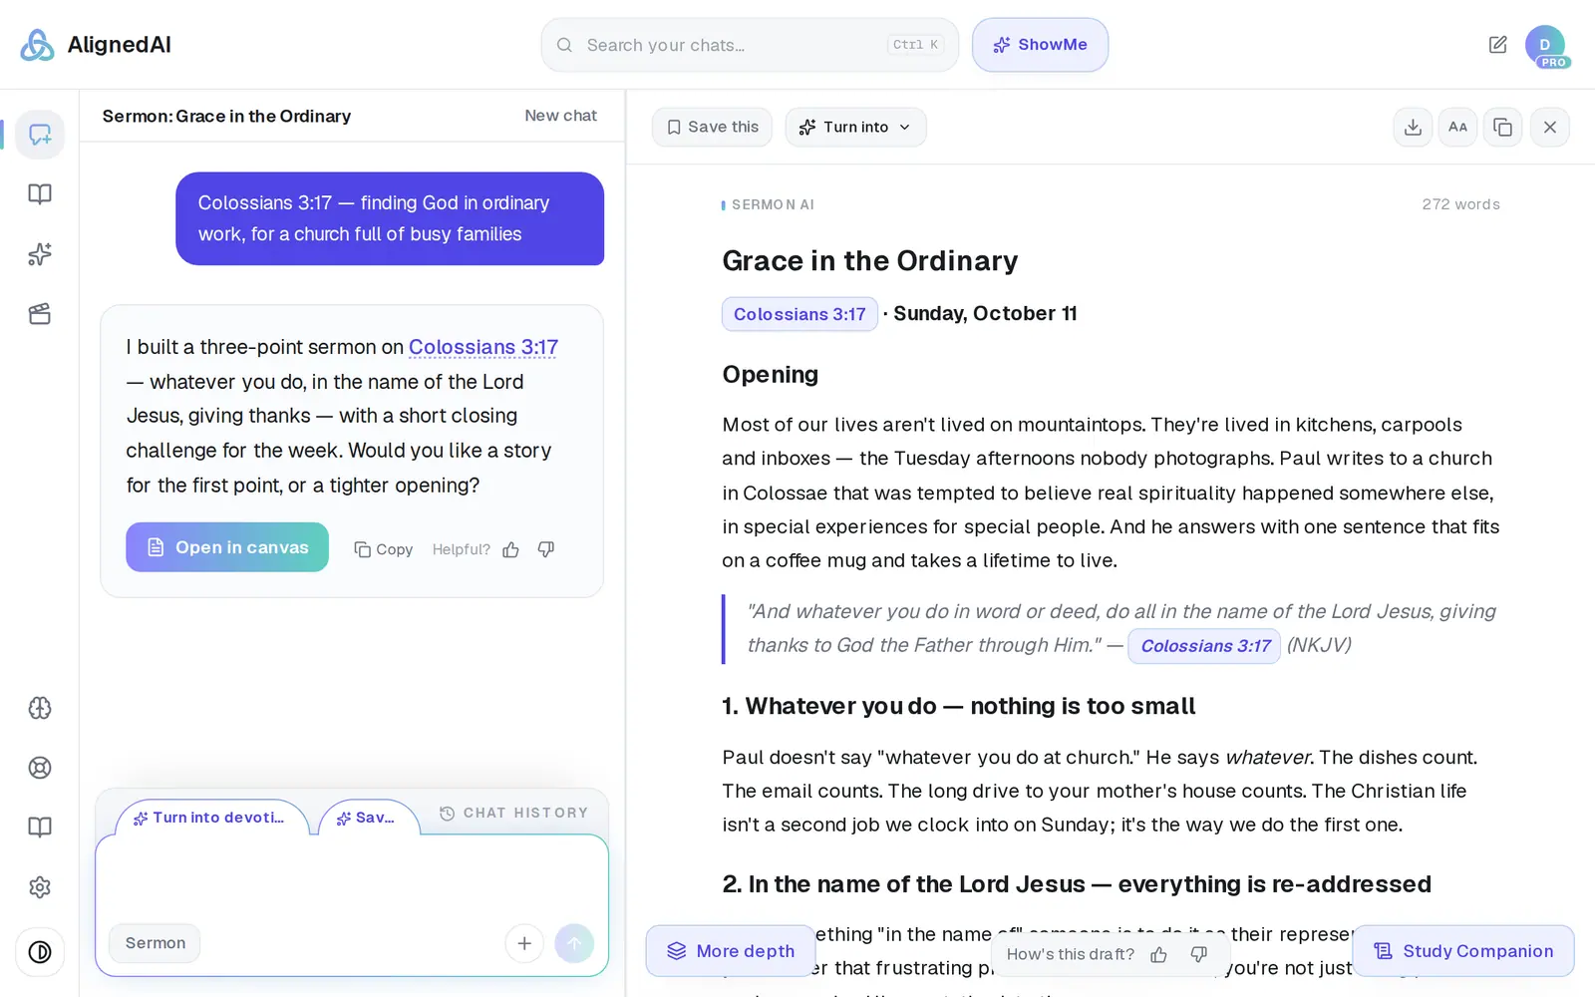Click the plus attachment button
The image size is (1595, 997).
point(524,943)
